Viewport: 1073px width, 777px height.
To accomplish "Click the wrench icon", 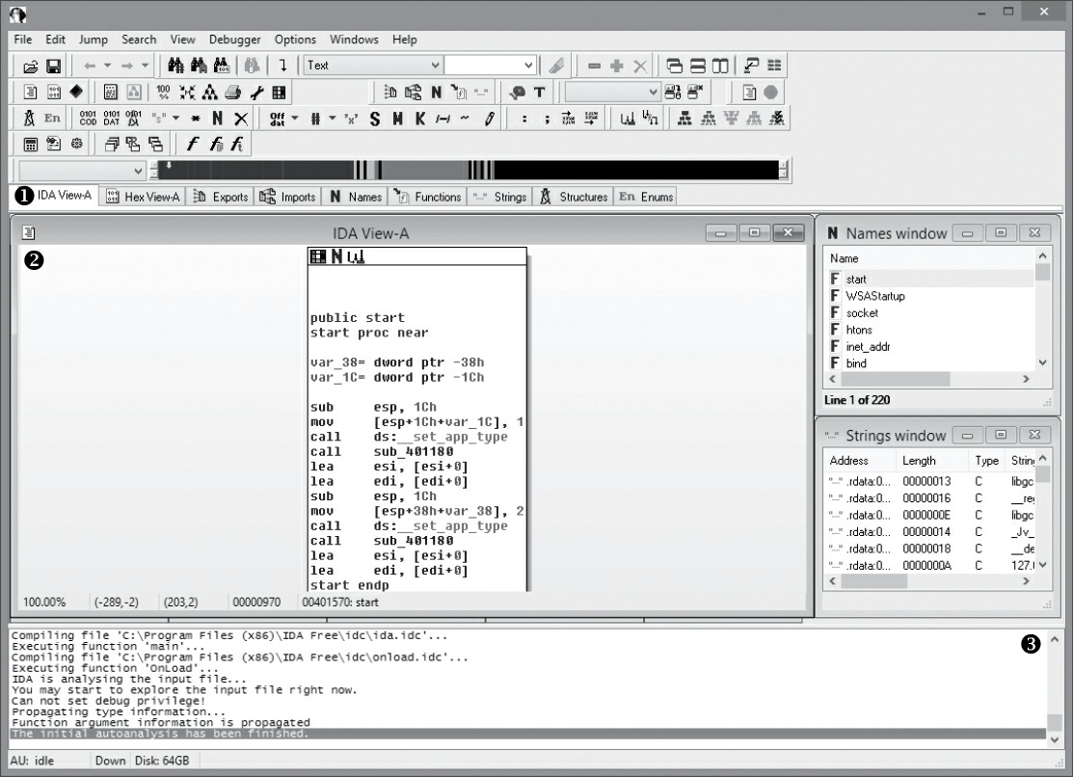I will (x=256, y=92).
